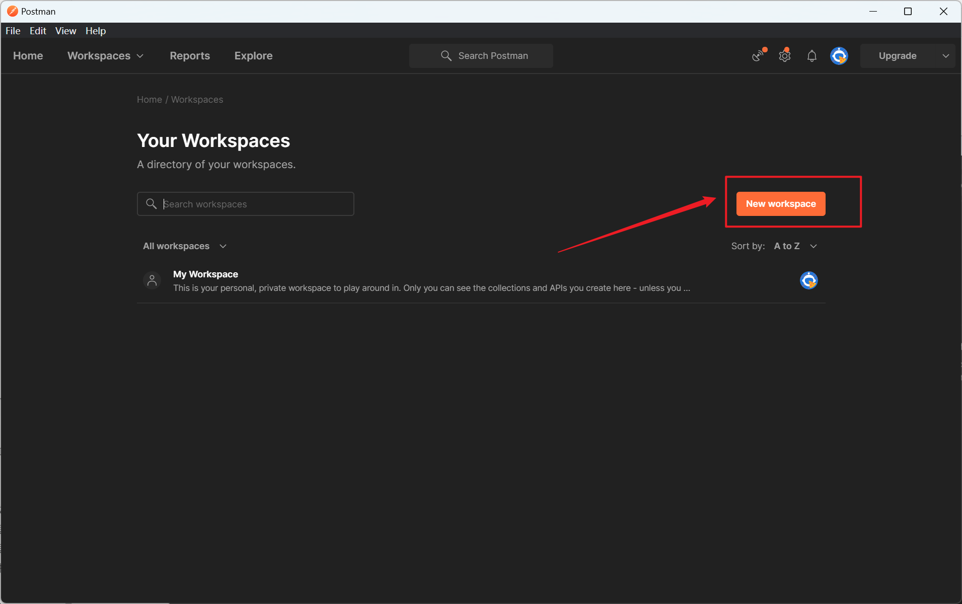Open the user avatar in the header
Viewport: 962px width, 604px height.
(x=839, y=56)
